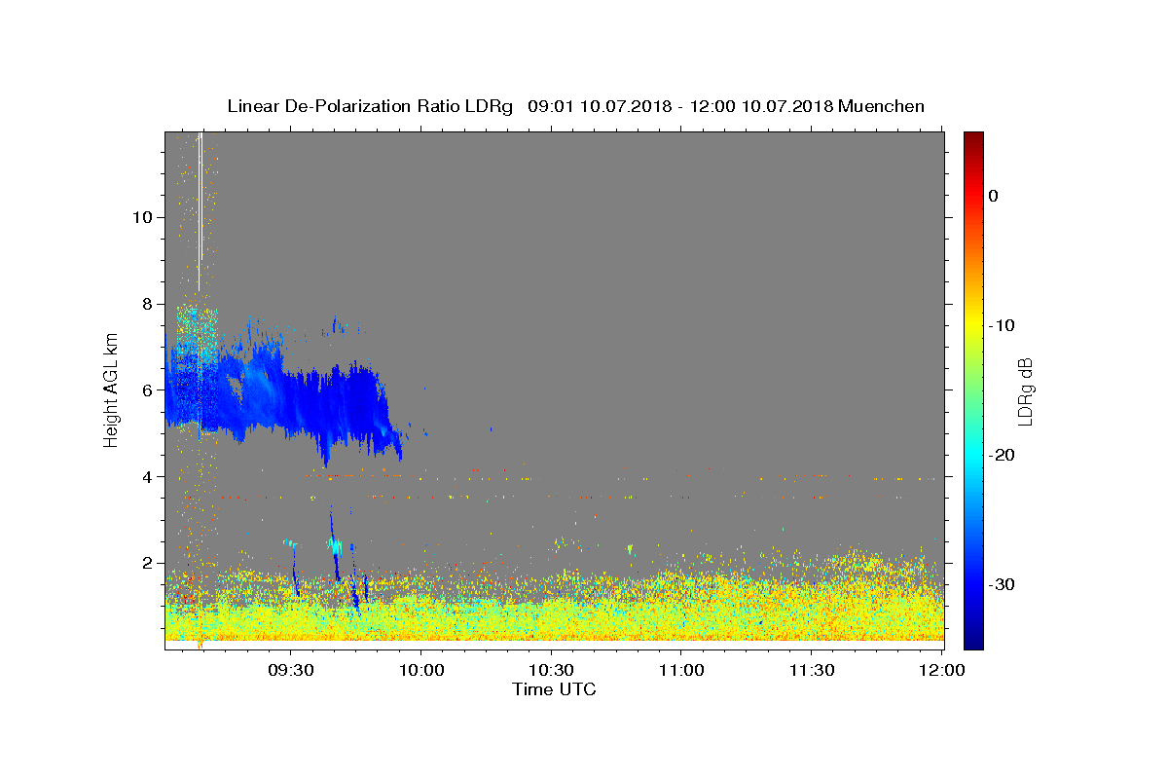Click the 10:30 time tick label

pos(551,672)
